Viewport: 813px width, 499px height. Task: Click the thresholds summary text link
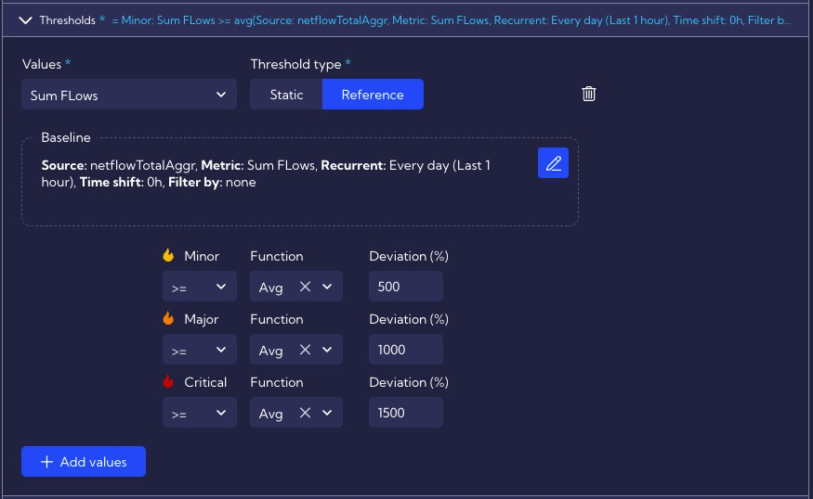(x=451, y=20)
